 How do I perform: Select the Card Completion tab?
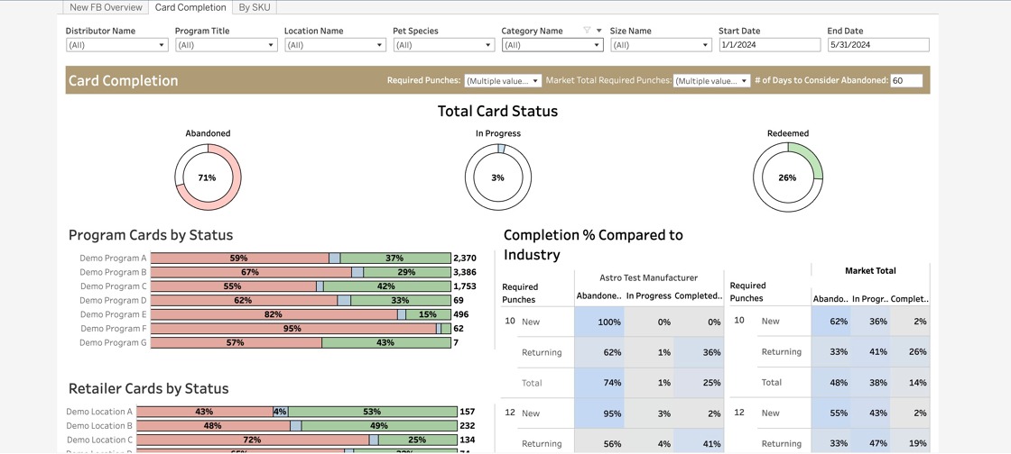[x=190, y=7]
